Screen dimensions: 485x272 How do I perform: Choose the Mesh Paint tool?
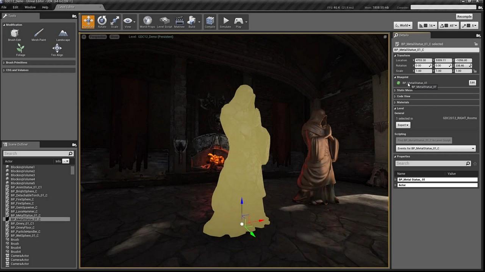39,35
